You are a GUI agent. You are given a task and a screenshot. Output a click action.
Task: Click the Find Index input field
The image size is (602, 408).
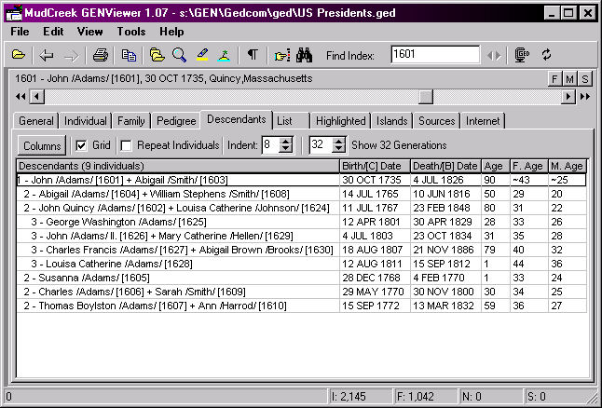click(x=434, y=55)
